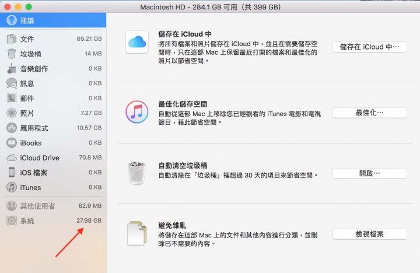Click the 70.8 MB size value

[90, 157]
